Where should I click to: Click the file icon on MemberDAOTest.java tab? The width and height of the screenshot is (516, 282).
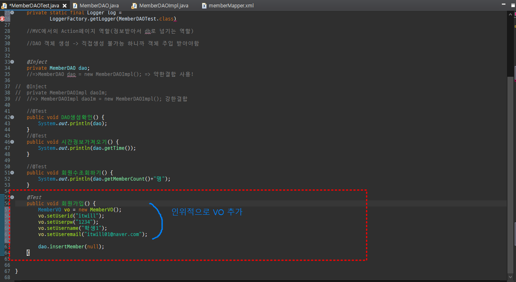[5, 6]
